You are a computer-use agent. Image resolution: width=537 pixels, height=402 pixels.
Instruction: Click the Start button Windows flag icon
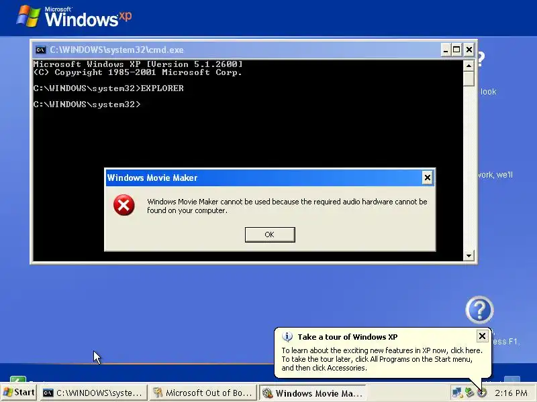click(8, 393)
